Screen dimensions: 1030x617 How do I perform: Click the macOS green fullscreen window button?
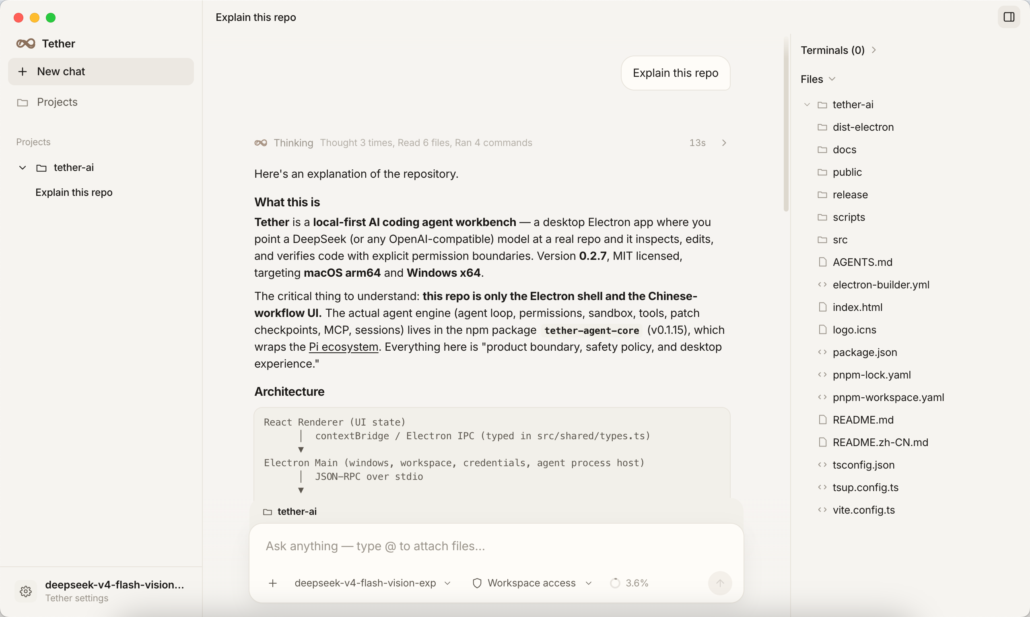tap(51, 17)
